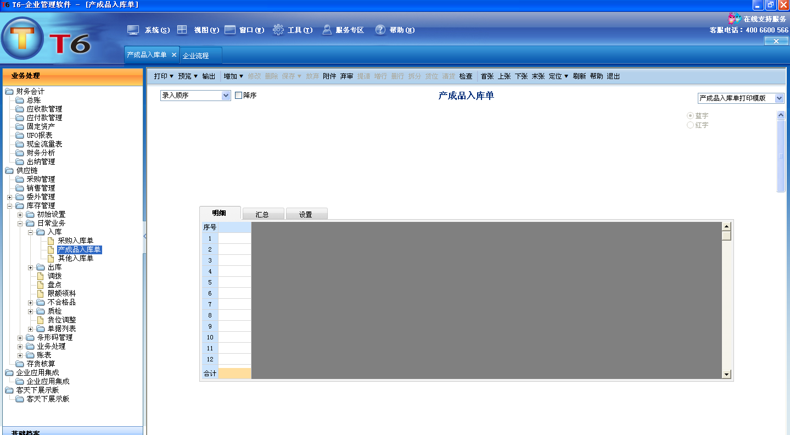The height and width of the screenshot is (435, 790).
Task: 打开录入顺序下拉列表
Action: click(x=225, y=95)
